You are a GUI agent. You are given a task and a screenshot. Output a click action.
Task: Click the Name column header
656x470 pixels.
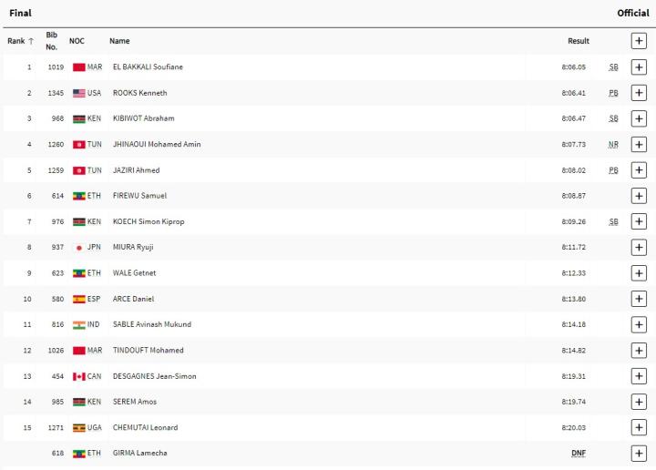(x=119, y=41)
